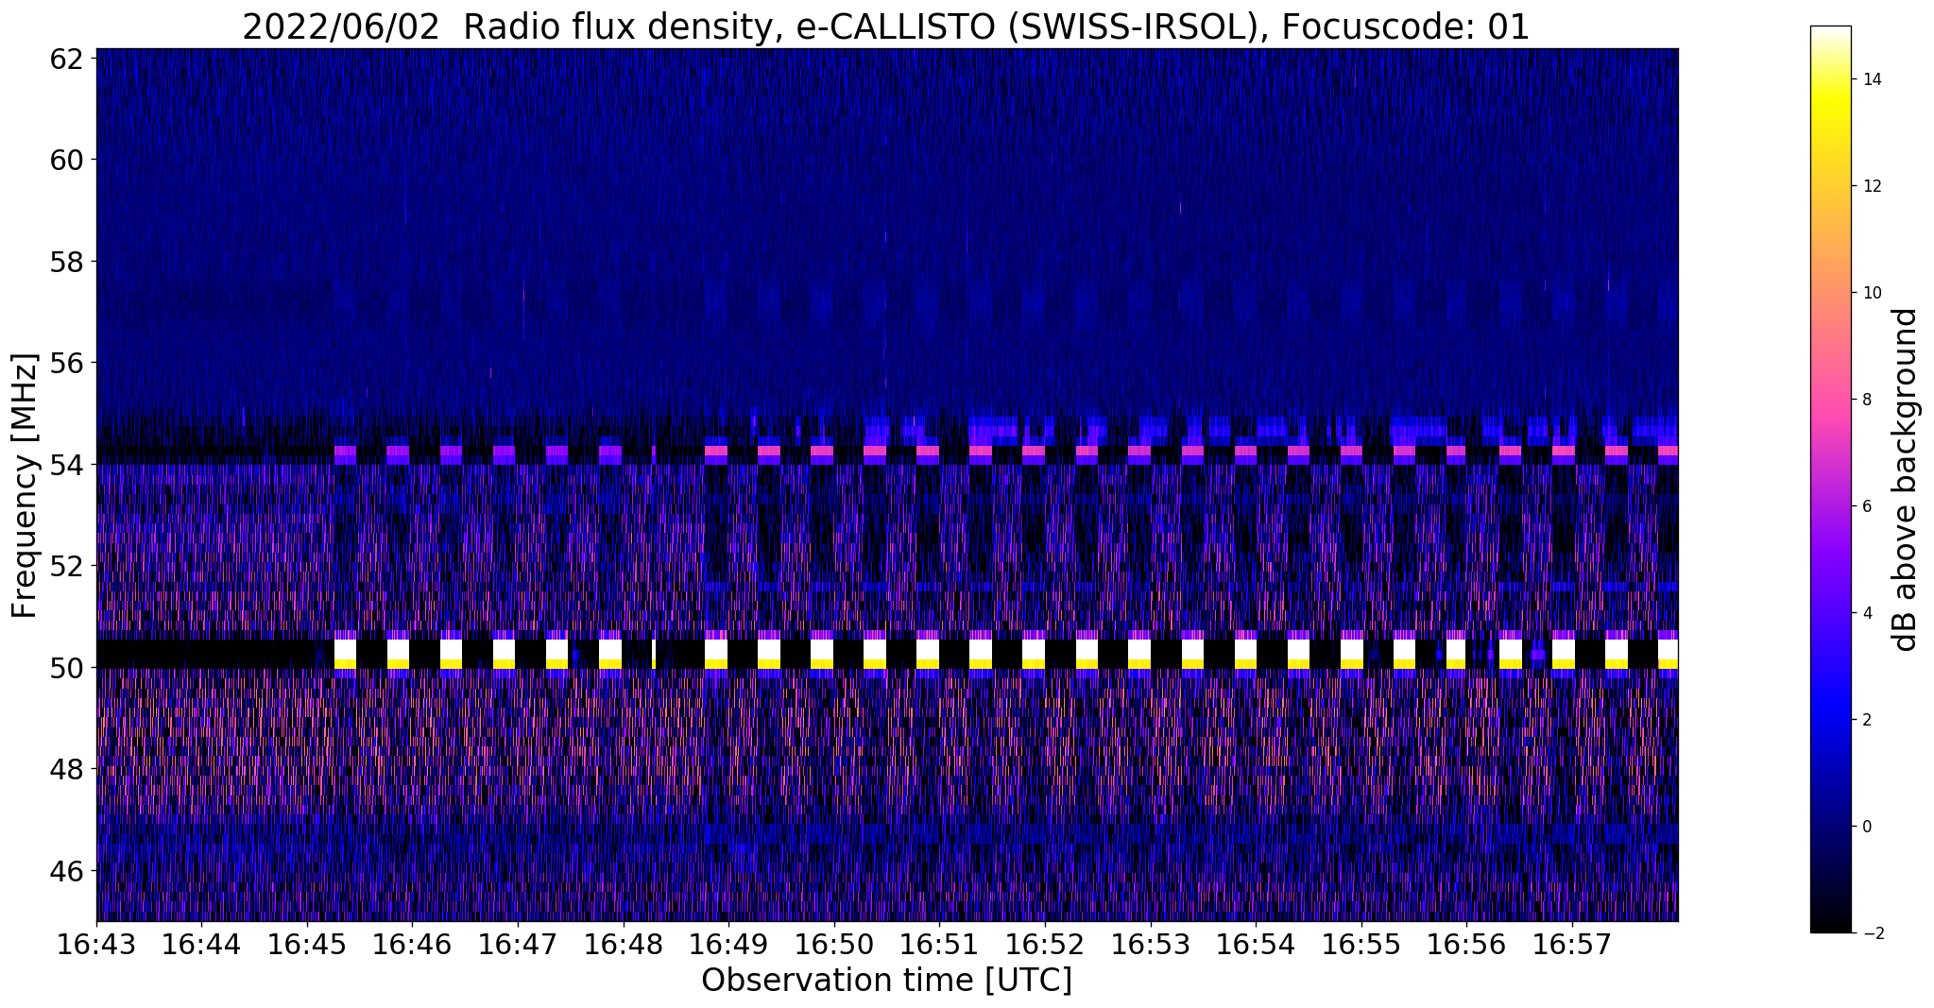The image size is (1934, 1008).
Task: Click the 54 MHz frequency tick label
Action: click(x=67, y=464)
